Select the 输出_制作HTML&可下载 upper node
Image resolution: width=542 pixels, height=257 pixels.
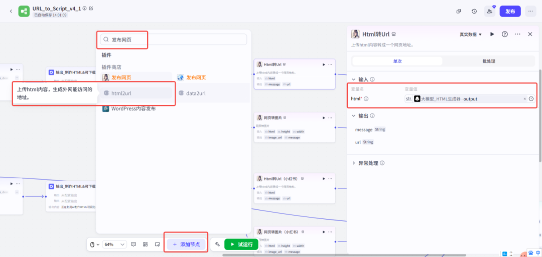(71, 72)
